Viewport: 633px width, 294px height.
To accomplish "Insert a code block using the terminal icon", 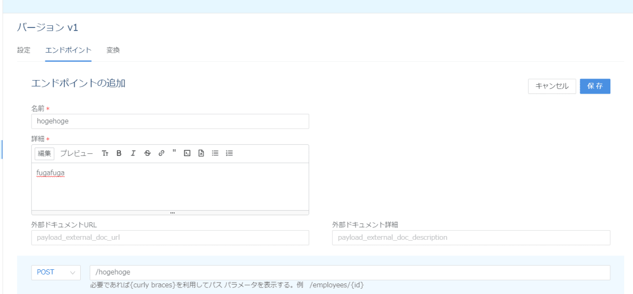I will [x=187, y=153].
